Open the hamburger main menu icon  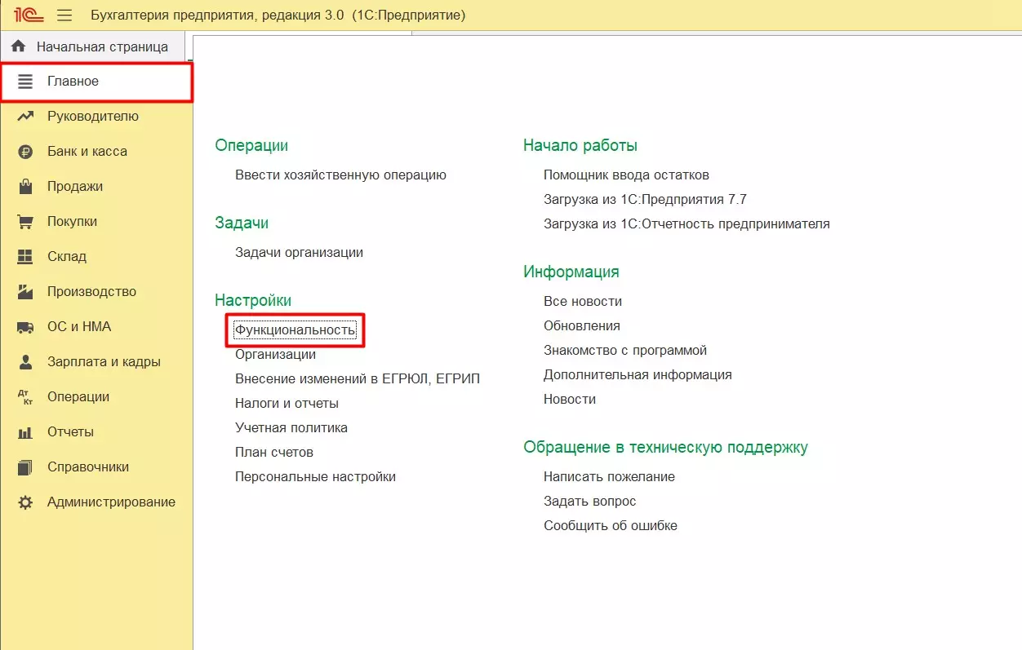64,15
